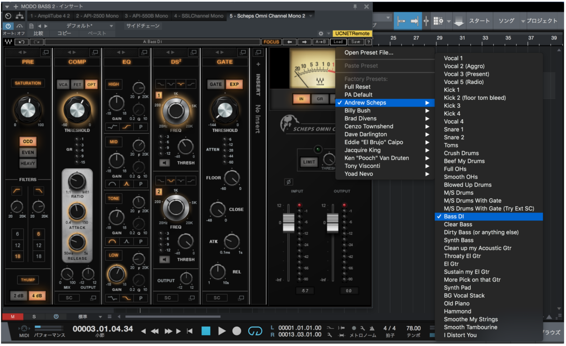Click the Save preset button
The image size is (566, 346).
[x=356, y=42]
